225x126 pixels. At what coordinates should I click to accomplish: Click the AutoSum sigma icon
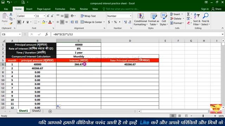pos(188,14)
